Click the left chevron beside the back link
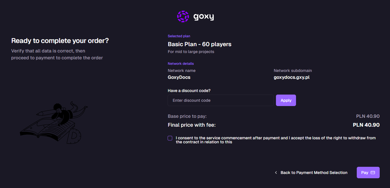Screen dimensions: 390x188 pyautogui.click(x=276, y=172)
